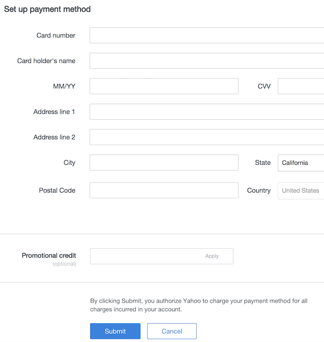The image size is (324, 342).
Task: Focus the Card holder's name field
Action: 207,61
